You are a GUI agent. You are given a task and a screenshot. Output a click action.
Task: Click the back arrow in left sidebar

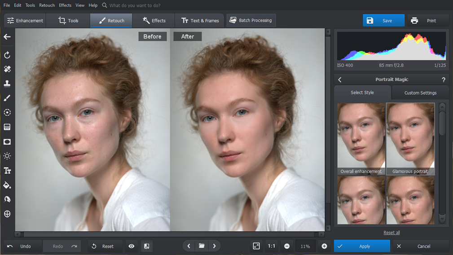(x=7, y=37)
